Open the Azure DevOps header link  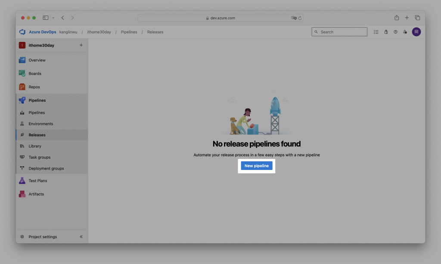click(x=43, y=32)
